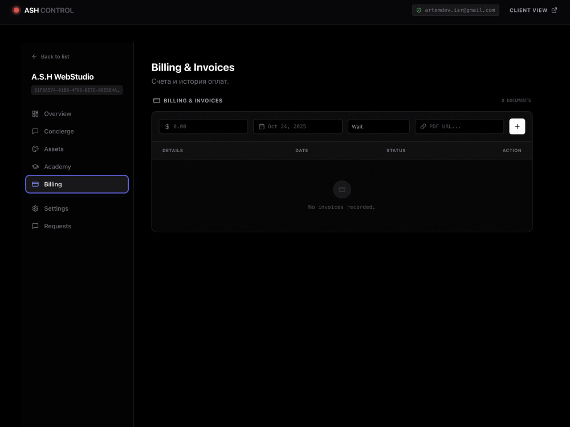Select the Billing sidebar item
The height and width of the screenshot is (427, 570).
click(77, 184)
